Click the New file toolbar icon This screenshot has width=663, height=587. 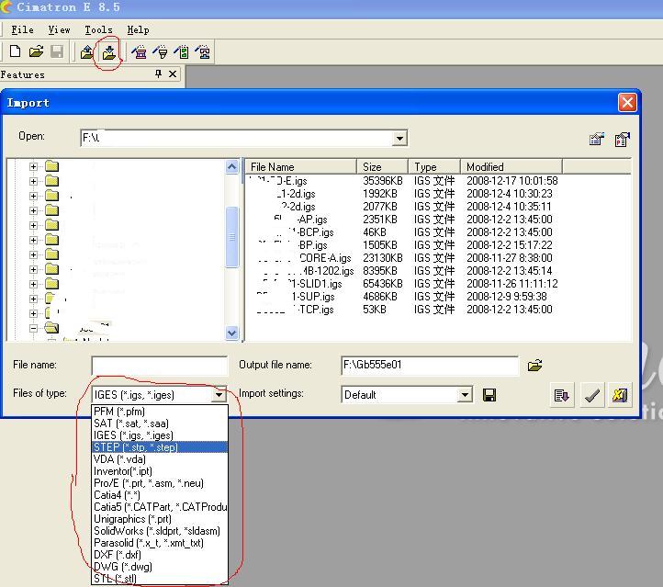tap(16, 51)
